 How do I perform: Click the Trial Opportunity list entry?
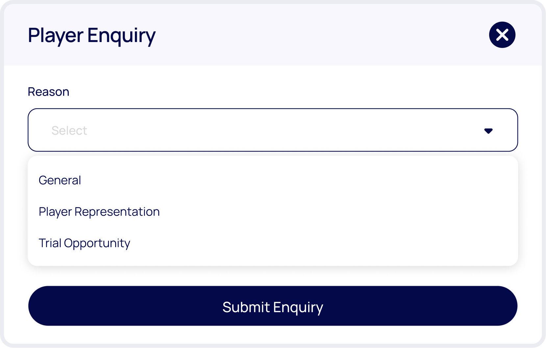pyautogui.click(x=84, y=243)
